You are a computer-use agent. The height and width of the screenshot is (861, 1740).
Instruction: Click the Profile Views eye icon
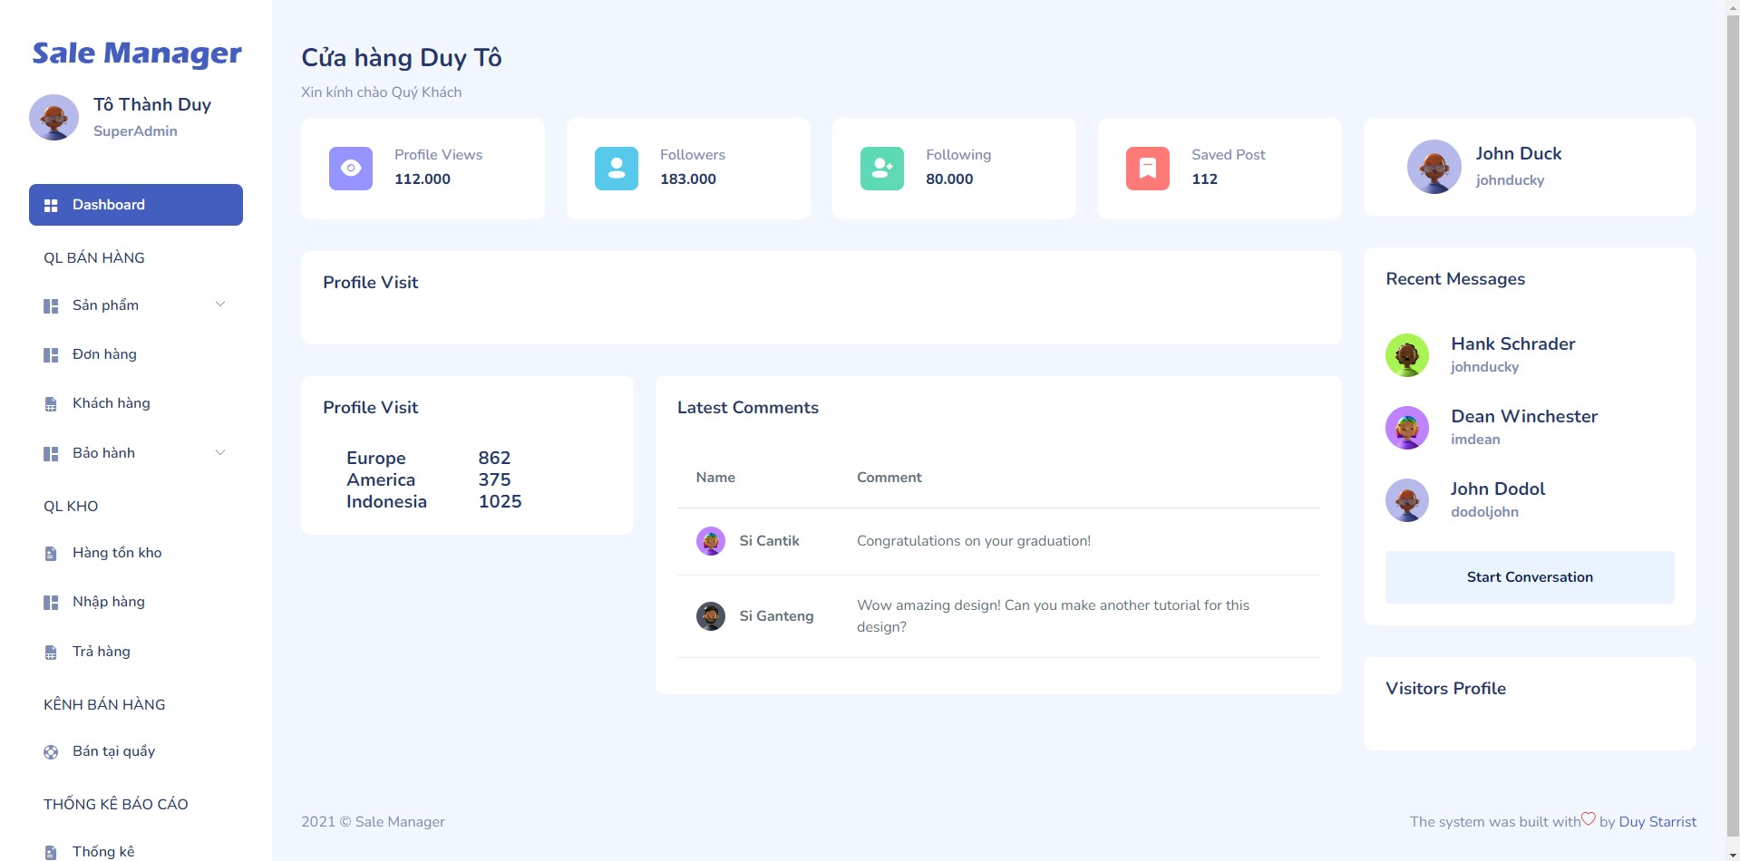350,169
